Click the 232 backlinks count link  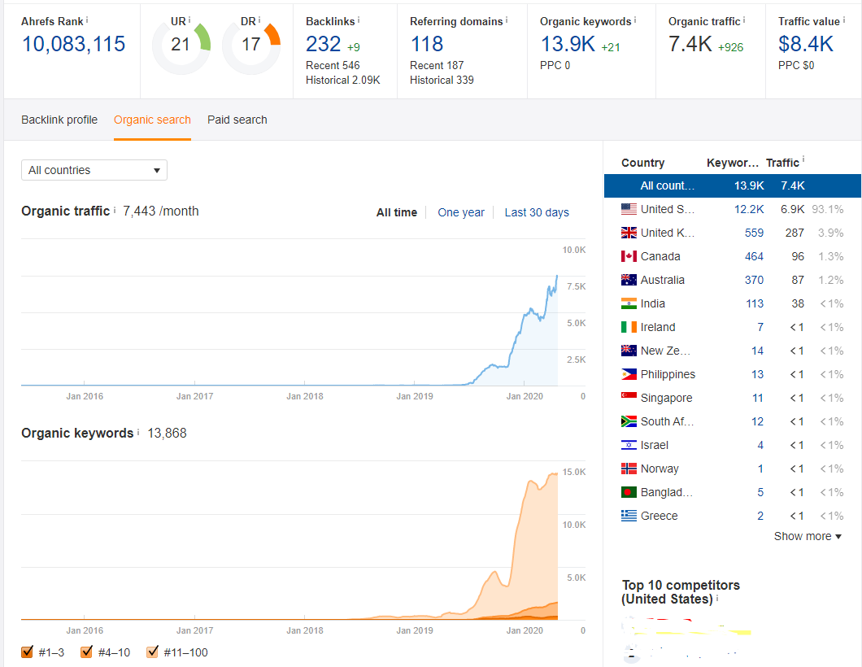tap(323, 43)
